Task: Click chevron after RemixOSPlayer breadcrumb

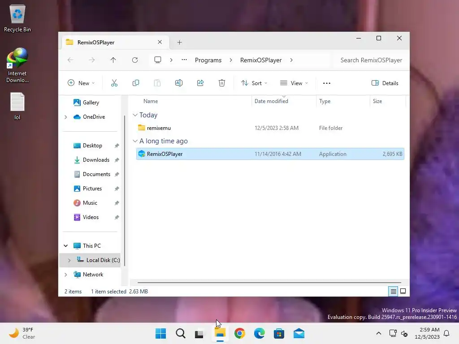Action: (291, 60)
